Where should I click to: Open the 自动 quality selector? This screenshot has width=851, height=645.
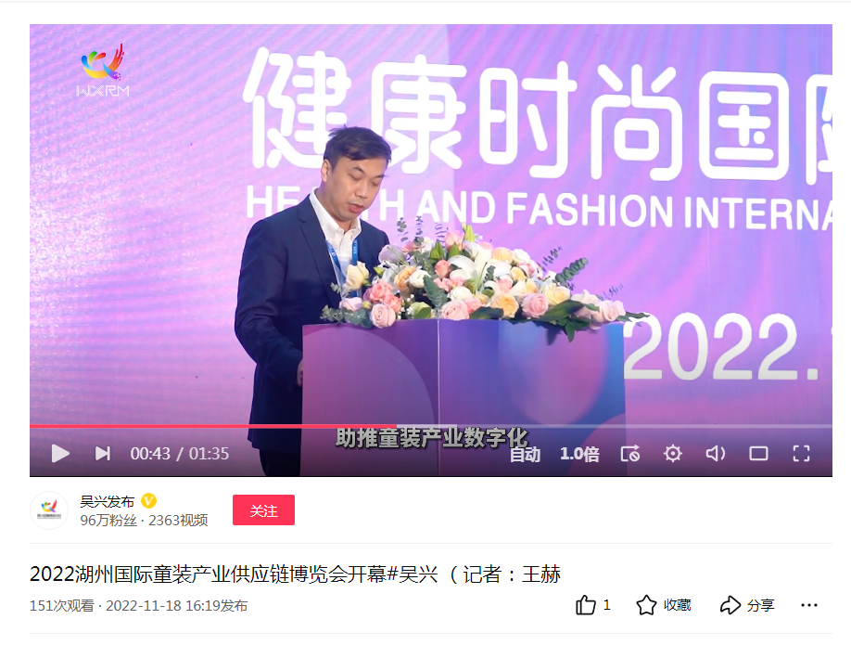[x=525, y=454]
